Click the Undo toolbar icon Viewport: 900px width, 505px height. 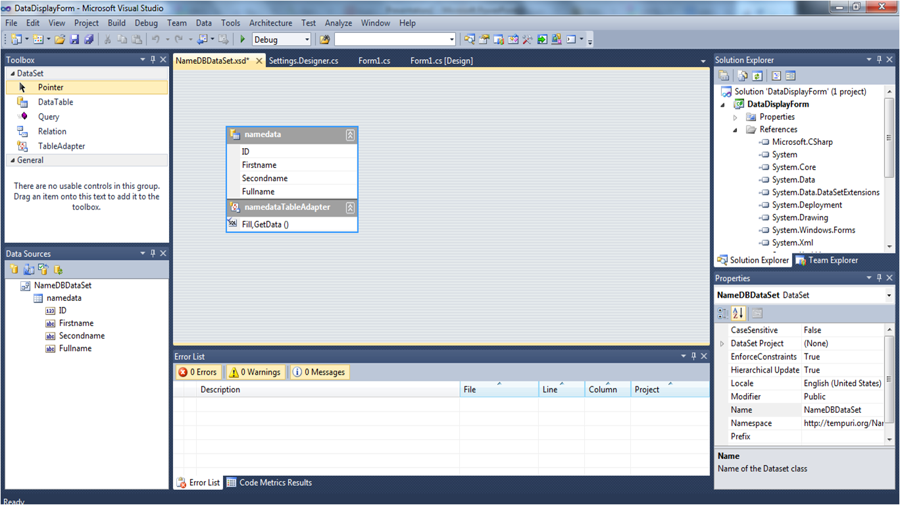156,40
